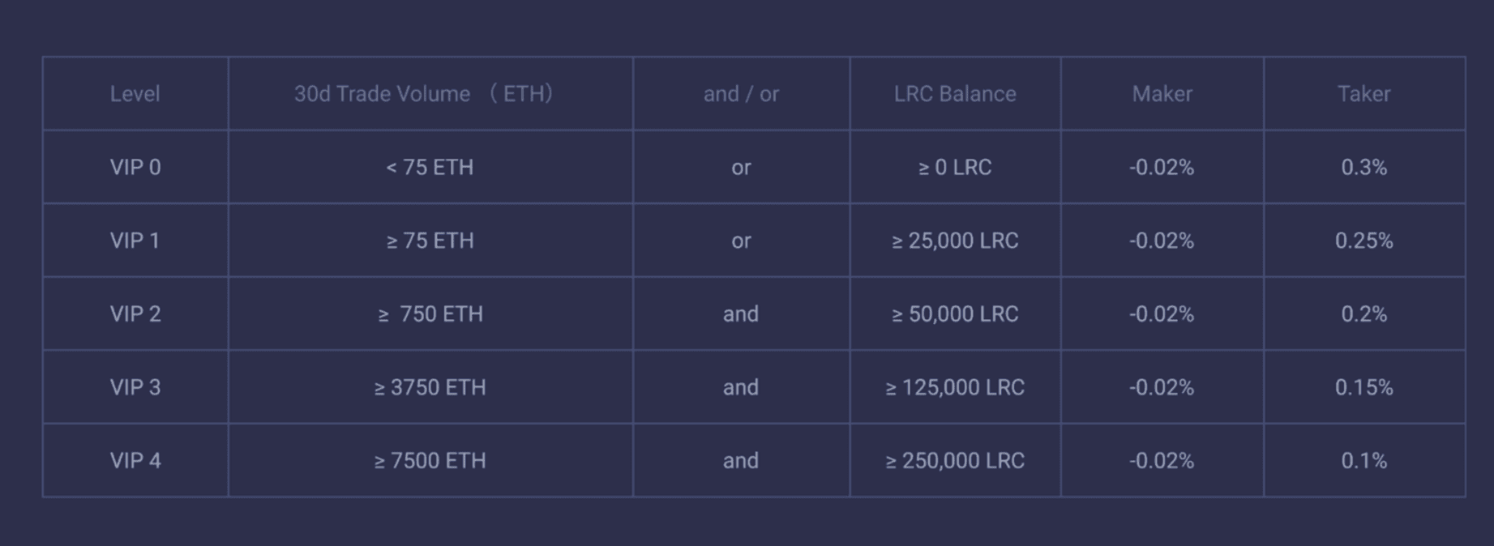Click the VIP 1 level cell

(x=135, y=241)
